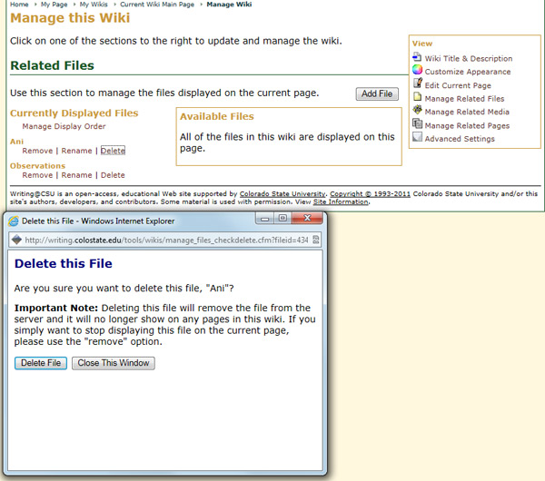Screen dimensions: 545x481
Task: Click the Customize Appearance color wheel icon
Action: [417, 71]
